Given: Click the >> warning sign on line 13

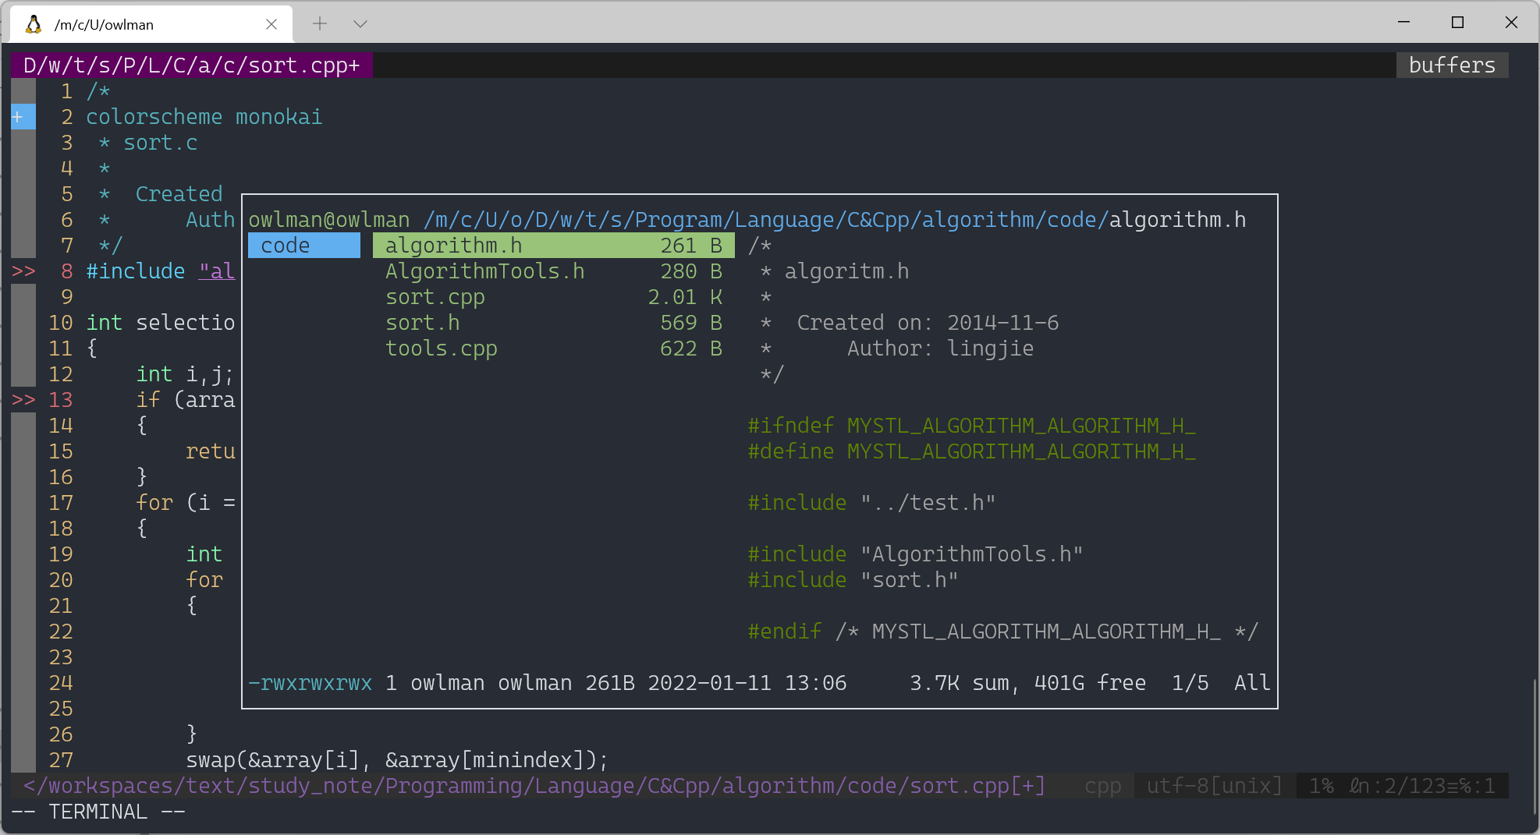Looking at the screenshot, I should 23,400.
